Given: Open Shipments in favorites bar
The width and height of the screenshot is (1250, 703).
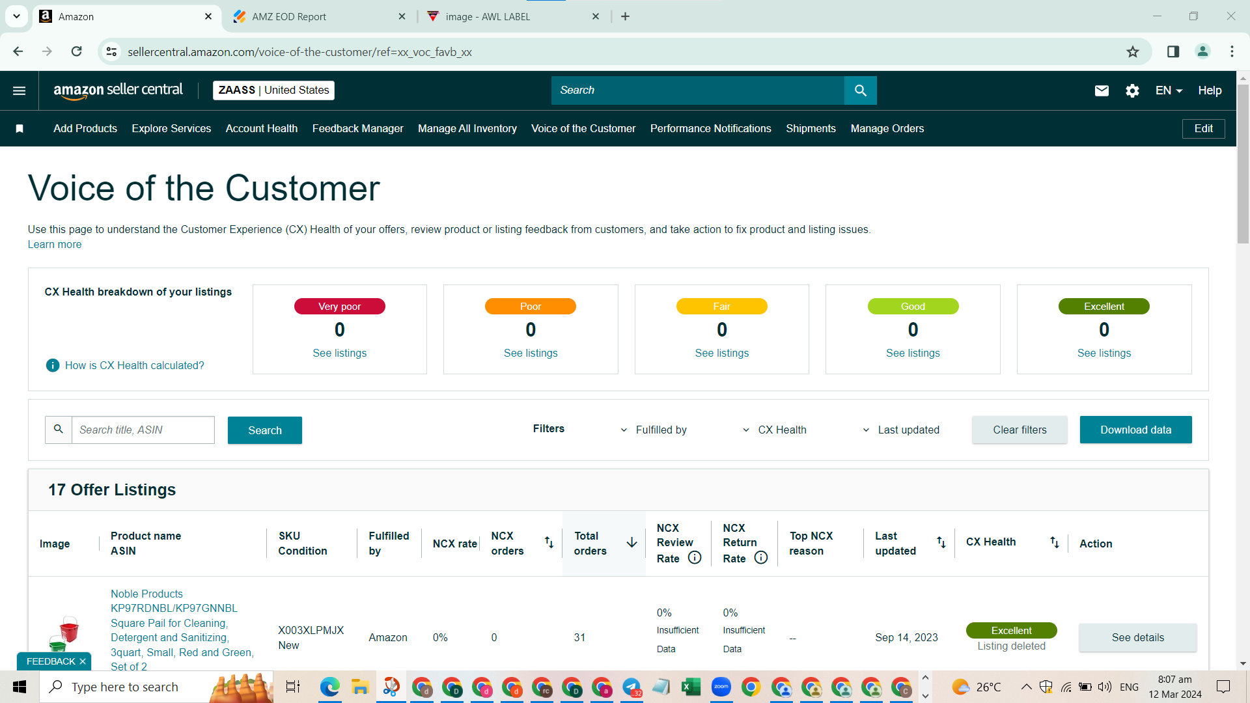Looking at the screenshot, I should pos(811,129).
